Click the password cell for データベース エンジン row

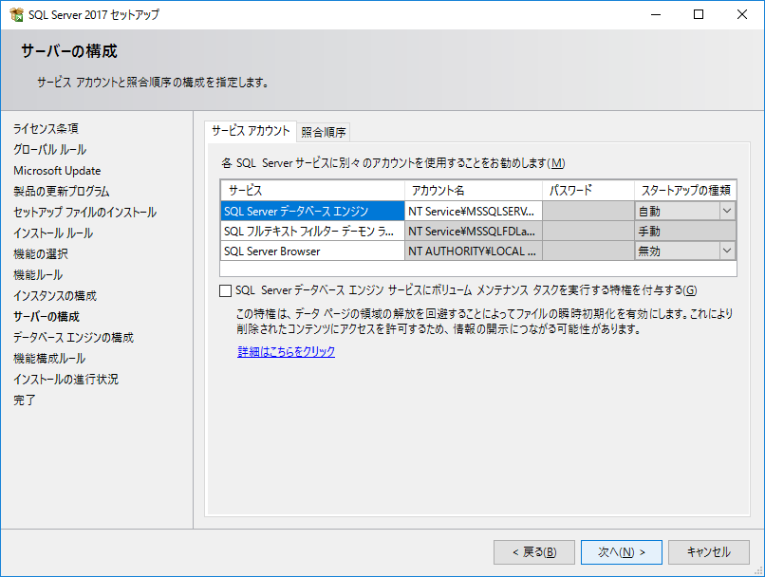588,212
